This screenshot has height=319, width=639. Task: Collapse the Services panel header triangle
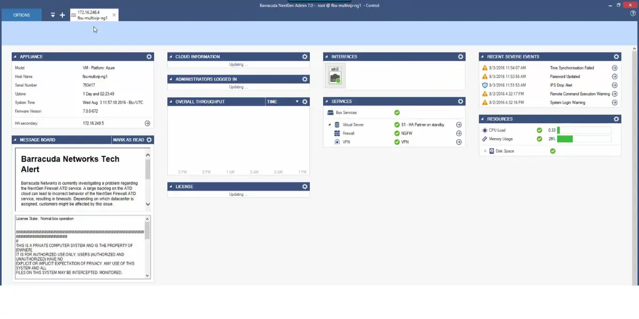tap(327, 101)
